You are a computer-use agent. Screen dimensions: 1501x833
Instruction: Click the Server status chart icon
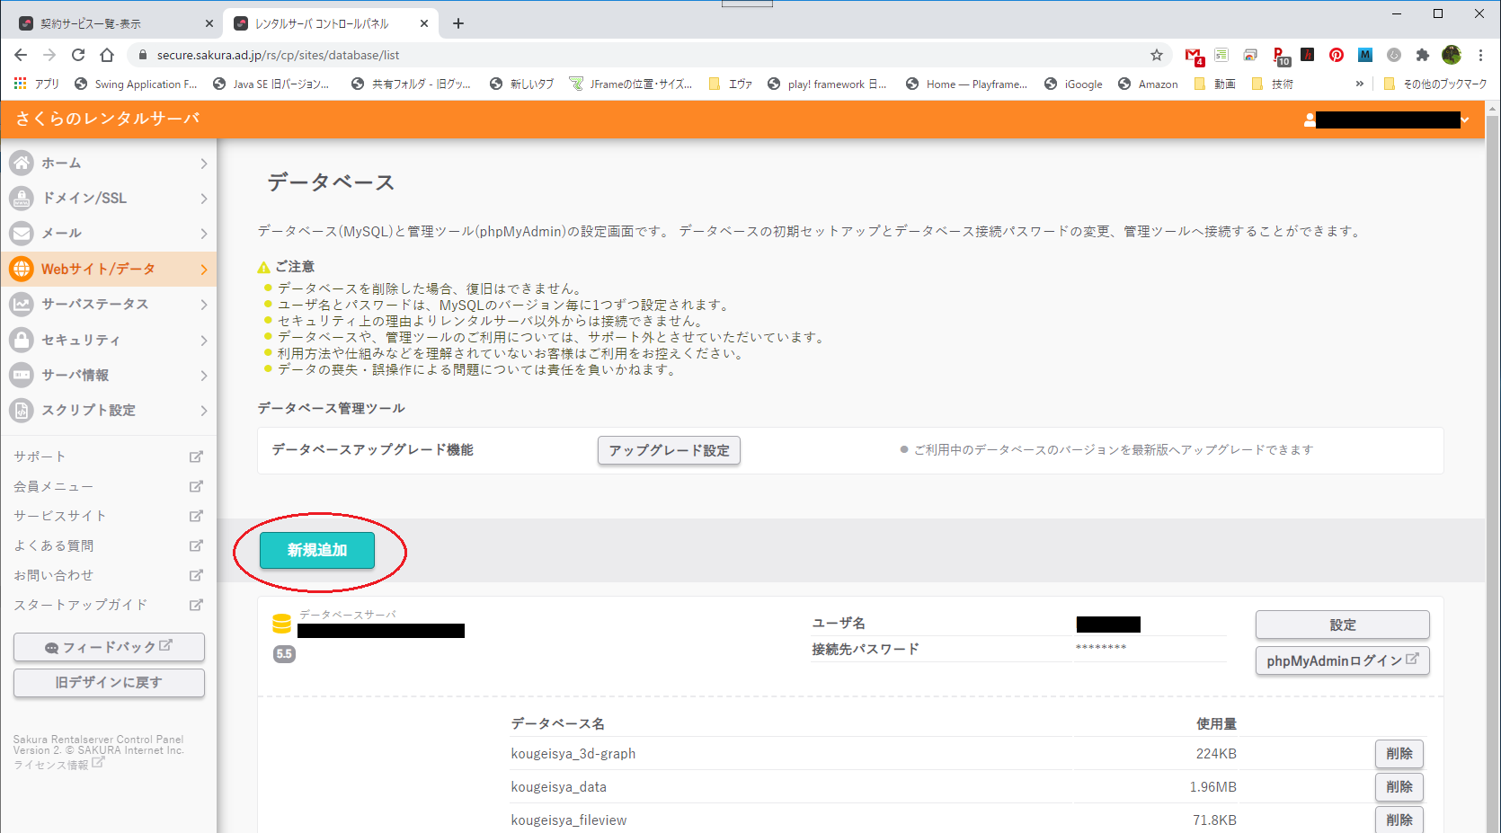point(22,304)
